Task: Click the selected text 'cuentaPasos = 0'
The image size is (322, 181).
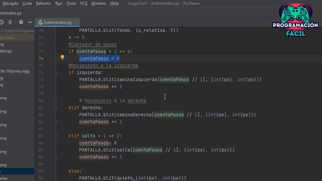Action: point(99,58)
